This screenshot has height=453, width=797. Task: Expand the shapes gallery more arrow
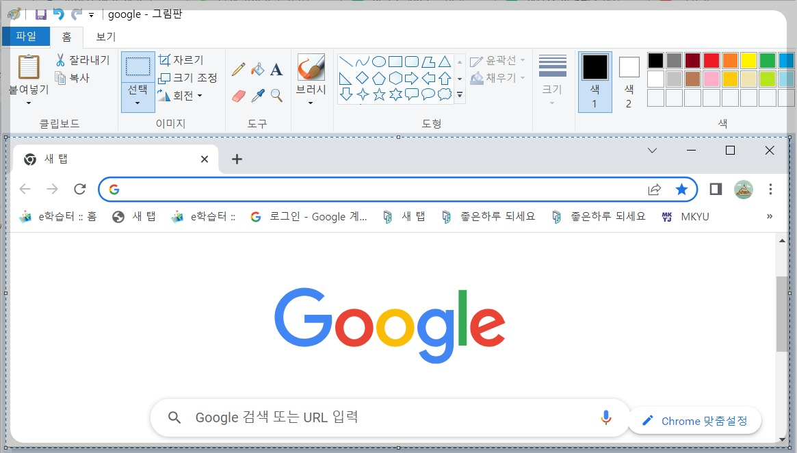coord(460,95)
